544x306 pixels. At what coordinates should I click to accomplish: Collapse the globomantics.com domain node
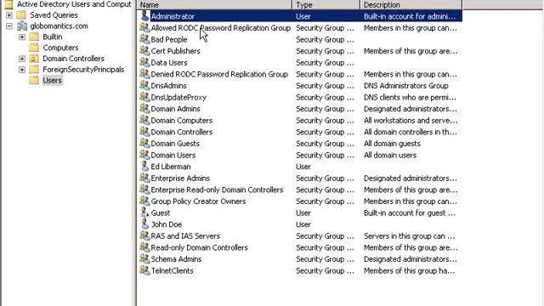point(9,26)
